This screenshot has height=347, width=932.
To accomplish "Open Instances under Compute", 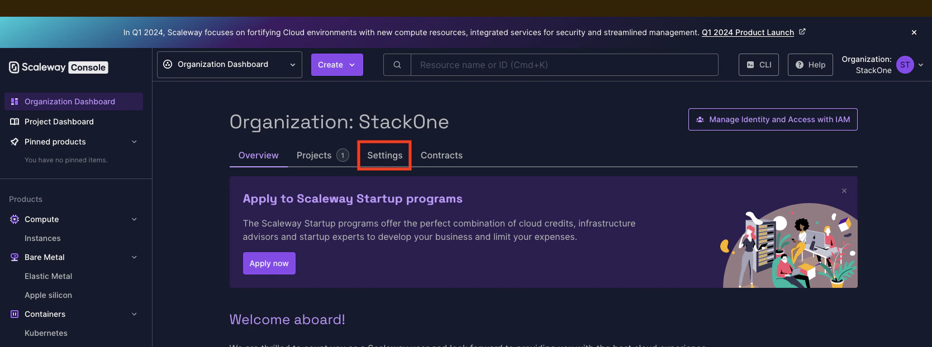I will [42, 238].
